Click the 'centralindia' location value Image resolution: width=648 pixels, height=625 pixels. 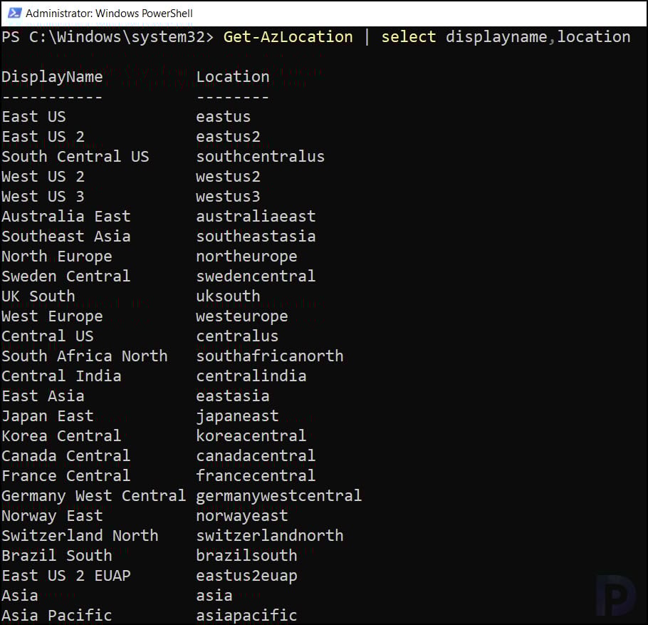[251, 376]
